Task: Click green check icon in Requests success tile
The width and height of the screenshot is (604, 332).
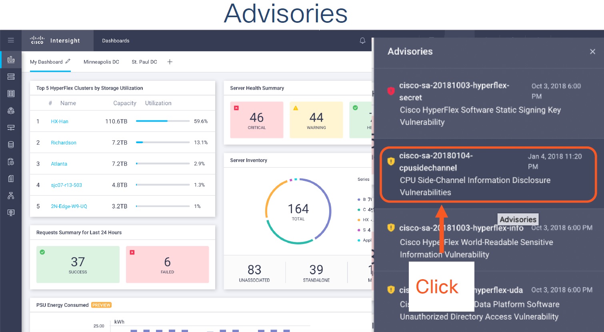Action: [42, 252]
